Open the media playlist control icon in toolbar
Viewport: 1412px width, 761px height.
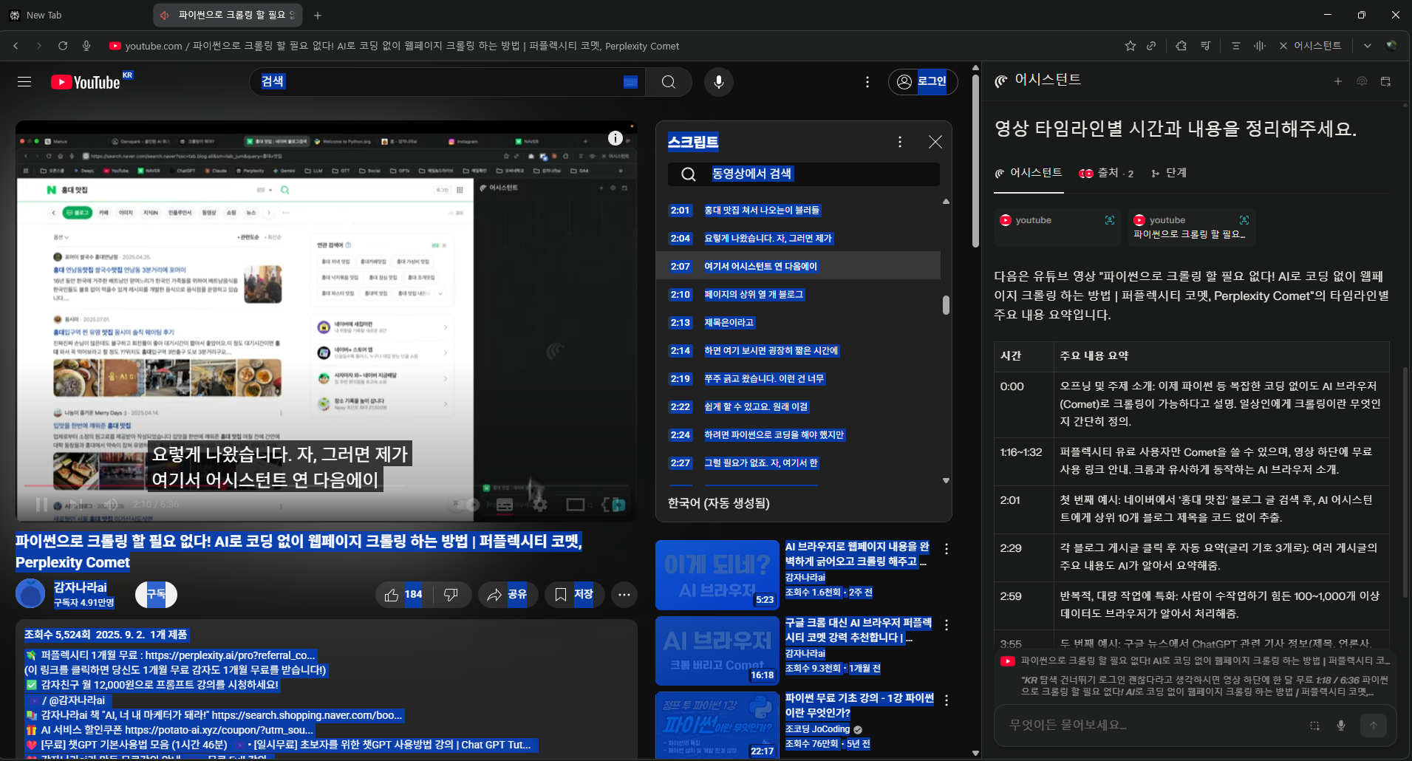click(1205, 46)
